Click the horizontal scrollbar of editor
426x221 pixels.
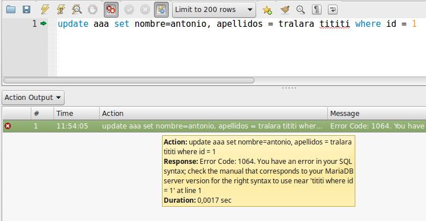click(x=129, y=81)
